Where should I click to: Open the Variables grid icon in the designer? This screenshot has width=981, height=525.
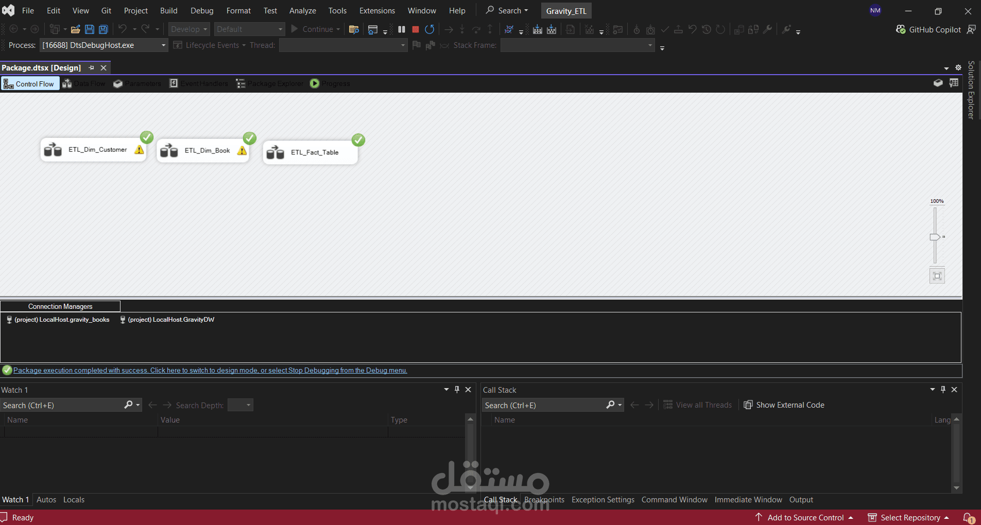[954, 83]
